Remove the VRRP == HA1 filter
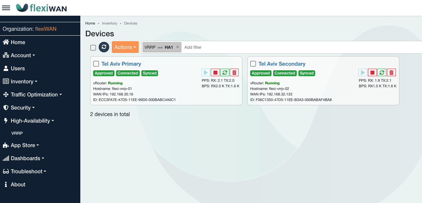Screen dimensions: 422x203 [x=177, y=47]
